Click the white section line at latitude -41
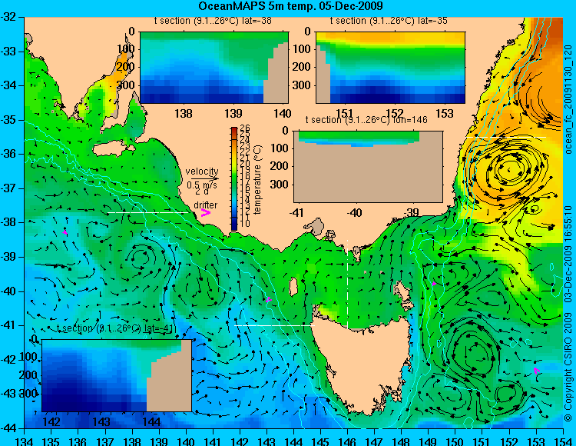 [x=274, y=325]
